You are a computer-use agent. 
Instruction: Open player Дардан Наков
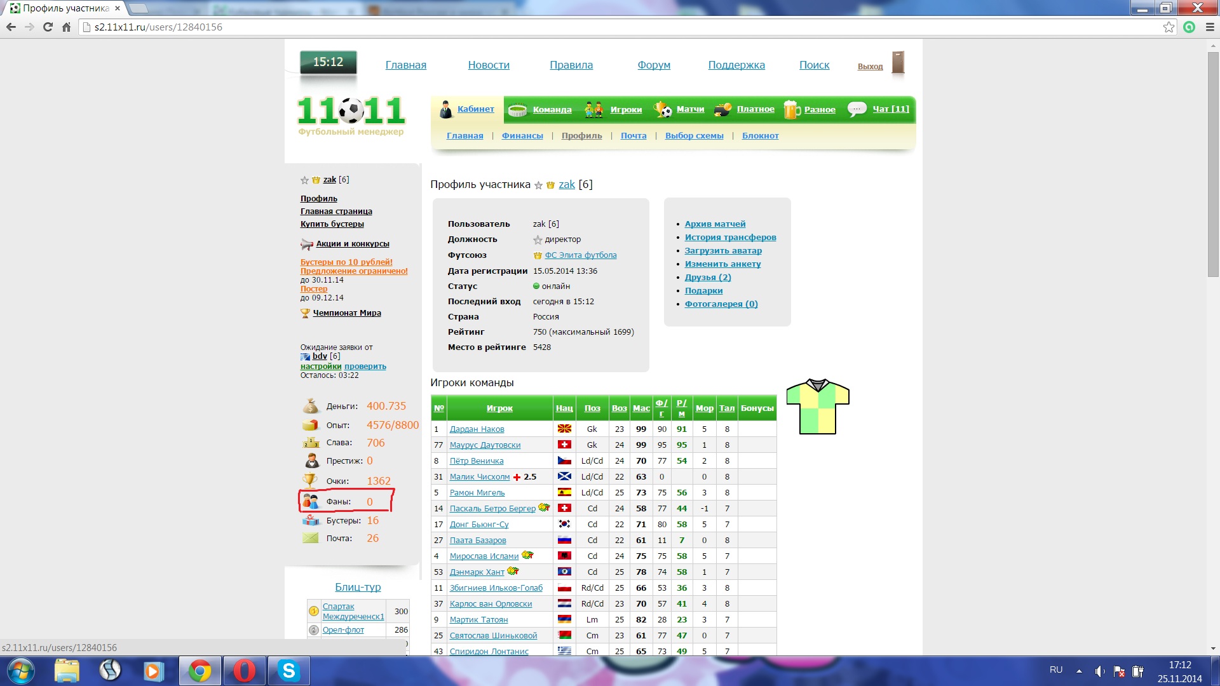point(477,429)
